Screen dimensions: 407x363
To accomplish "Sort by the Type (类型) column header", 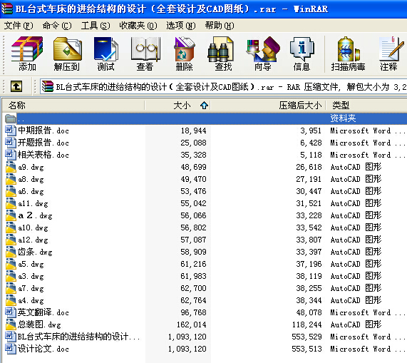I will coord(366,106).
